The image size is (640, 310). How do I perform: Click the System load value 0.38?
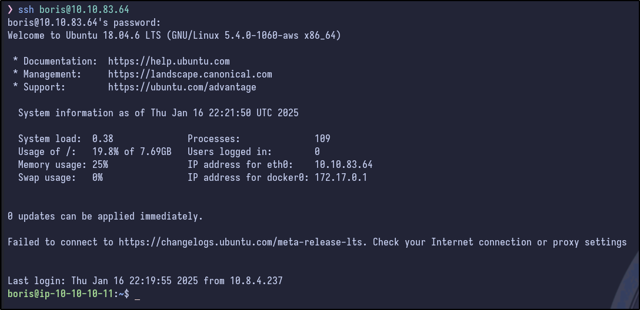(102, 139)
